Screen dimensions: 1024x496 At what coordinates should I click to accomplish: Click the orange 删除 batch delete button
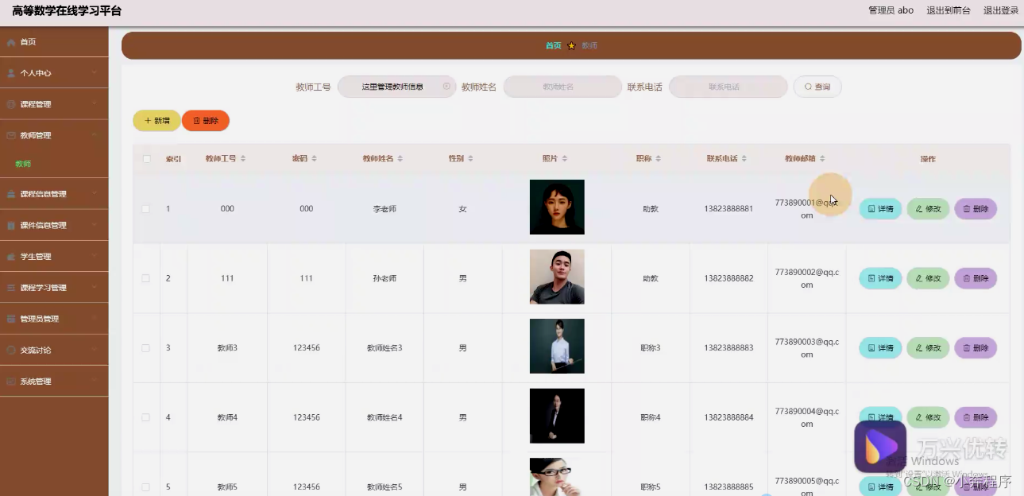[206, 121]
